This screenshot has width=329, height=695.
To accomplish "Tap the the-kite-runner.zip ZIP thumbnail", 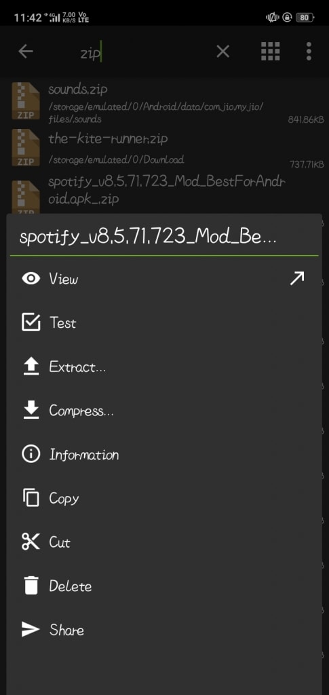I will [x=26, y=147].
